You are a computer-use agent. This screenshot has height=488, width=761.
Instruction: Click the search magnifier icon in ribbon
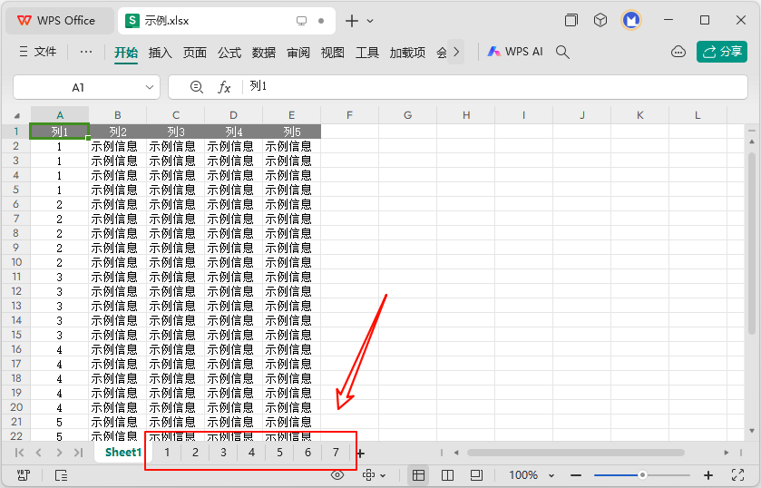tap(562, 53)
